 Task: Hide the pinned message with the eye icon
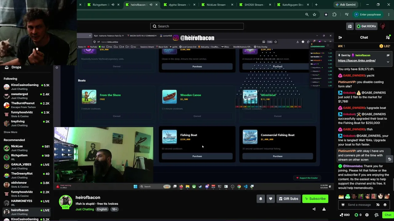click(388, 55)
